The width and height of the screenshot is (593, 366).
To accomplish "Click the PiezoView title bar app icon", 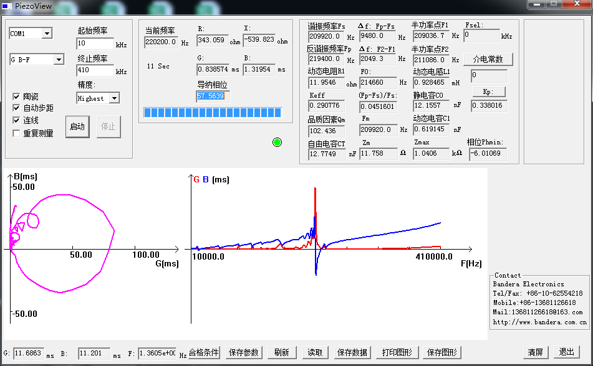I will pyautogui.click(x=7, y=6).
